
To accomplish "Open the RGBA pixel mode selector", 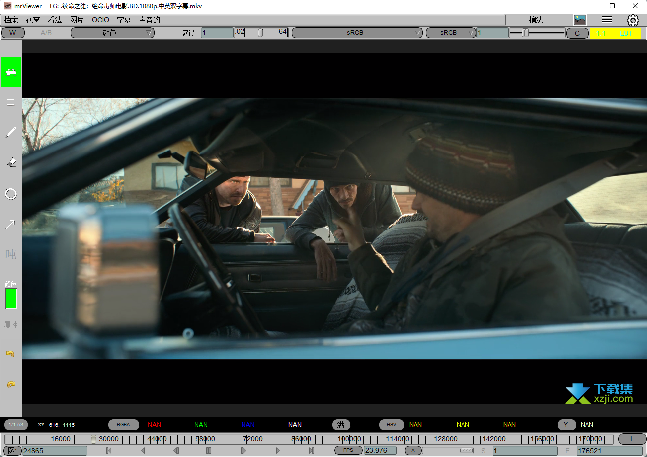I will click(x=123, y=425).
